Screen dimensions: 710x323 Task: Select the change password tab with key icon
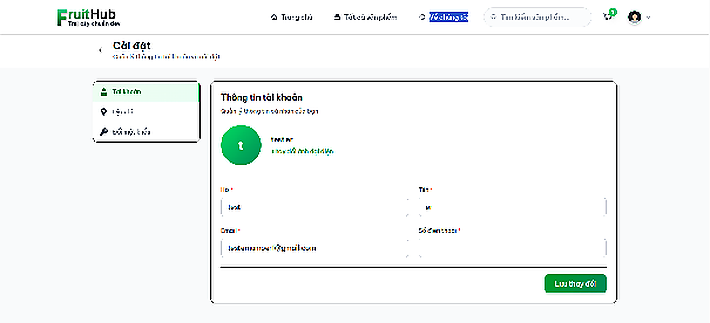pos(146,132)
